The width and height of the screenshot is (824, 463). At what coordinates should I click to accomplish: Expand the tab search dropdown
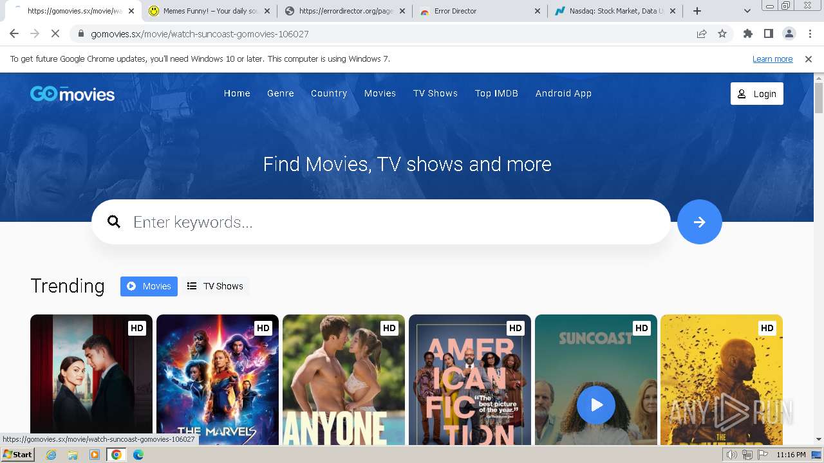747,11
